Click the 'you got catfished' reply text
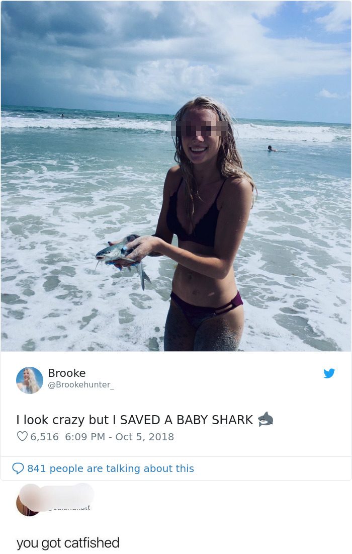 68,543
